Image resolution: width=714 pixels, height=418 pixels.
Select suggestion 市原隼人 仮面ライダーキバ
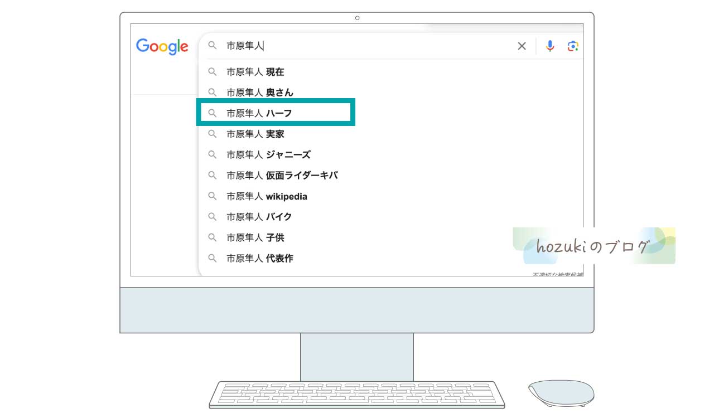tap(282, 176)
